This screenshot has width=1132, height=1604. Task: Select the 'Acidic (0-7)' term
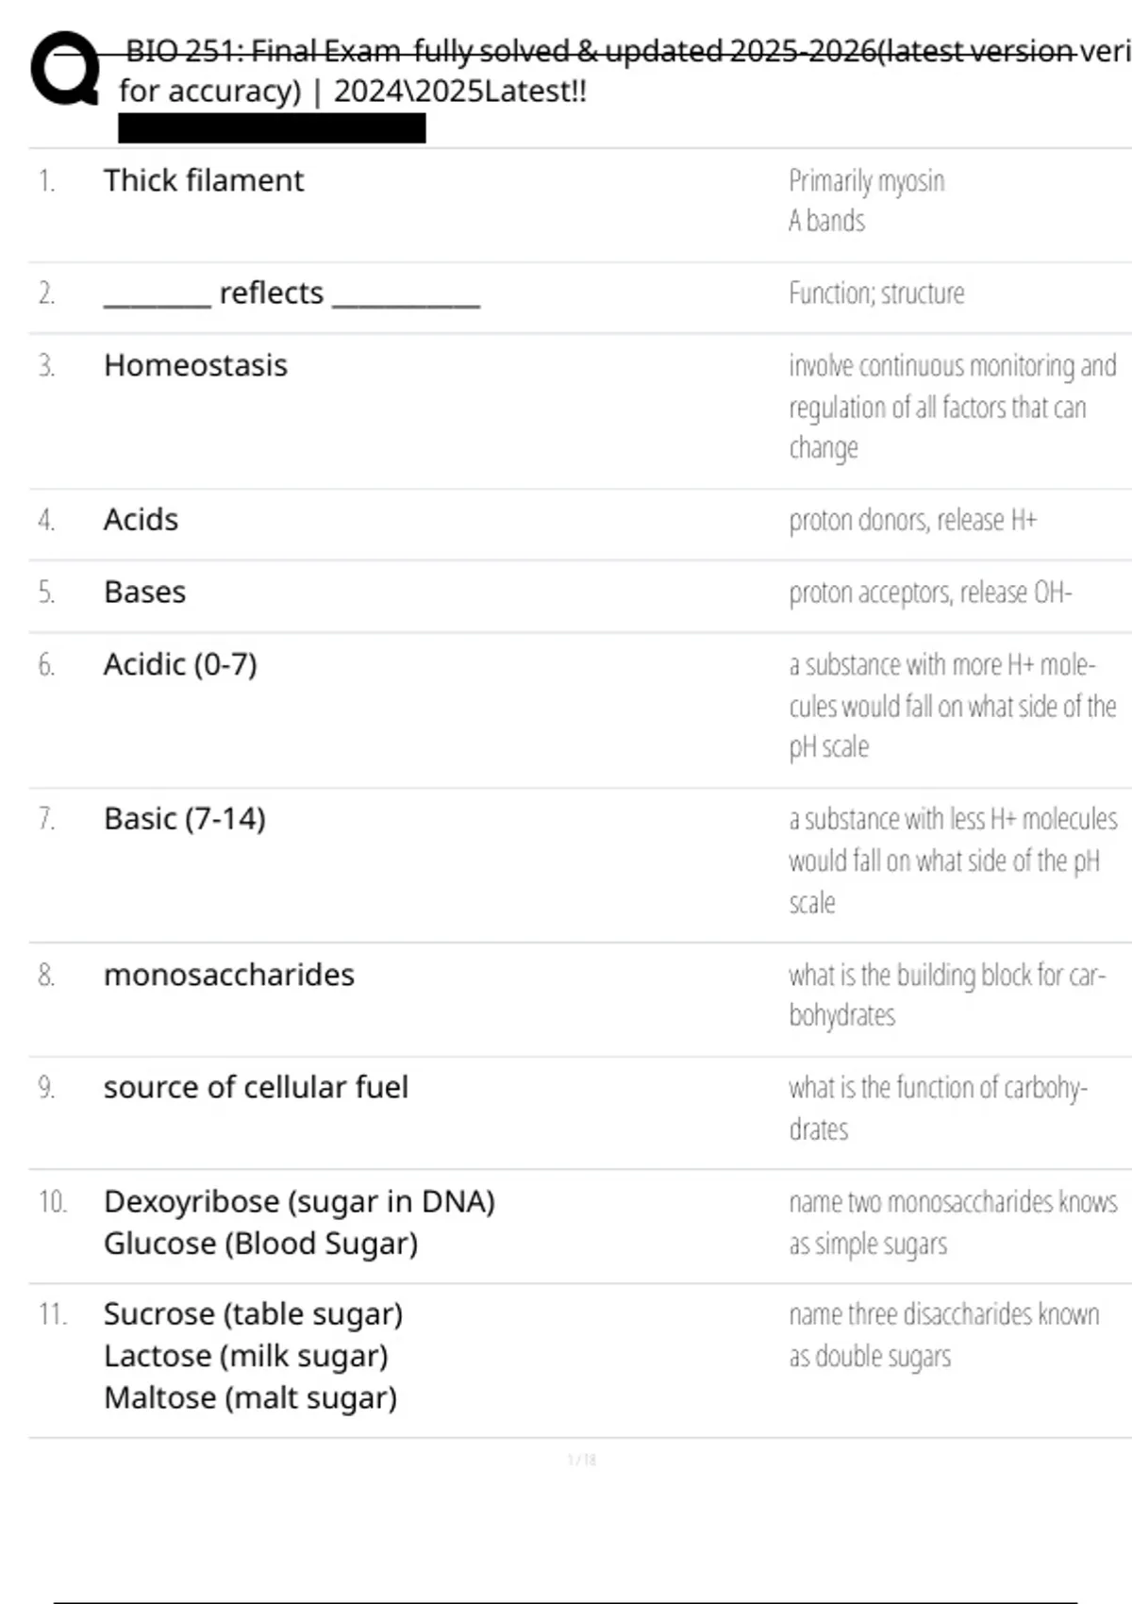pyautogui.click(x=180, y=665)
